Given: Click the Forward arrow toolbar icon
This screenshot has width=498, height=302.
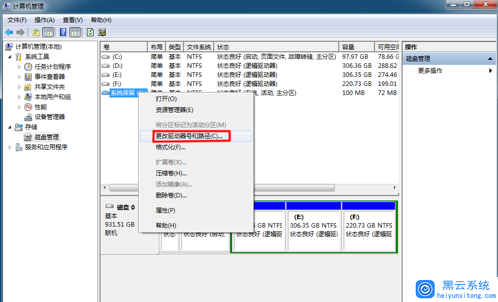Looking at the screenshot, I should coord(20,32).
